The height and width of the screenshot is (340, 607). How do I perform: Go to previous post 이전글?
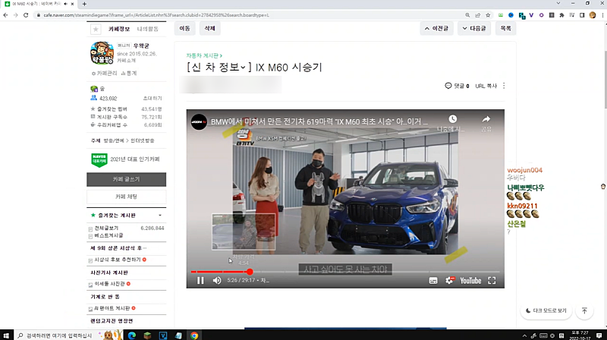coord(436,28)
